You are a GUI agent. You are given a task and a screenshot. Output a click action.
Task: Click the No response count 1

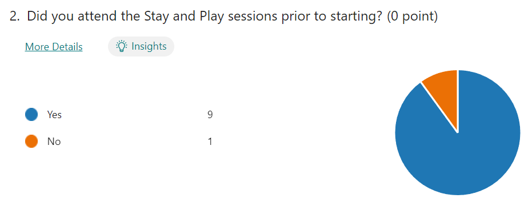tap(210, 142)
